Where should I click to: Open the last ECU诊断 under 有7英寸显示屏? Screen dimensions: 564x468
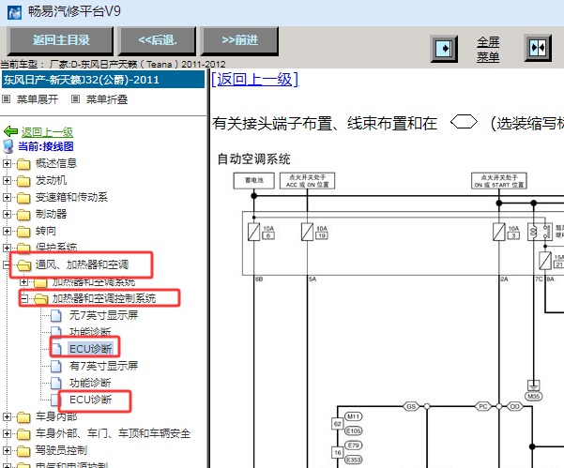tap(90, 400)
